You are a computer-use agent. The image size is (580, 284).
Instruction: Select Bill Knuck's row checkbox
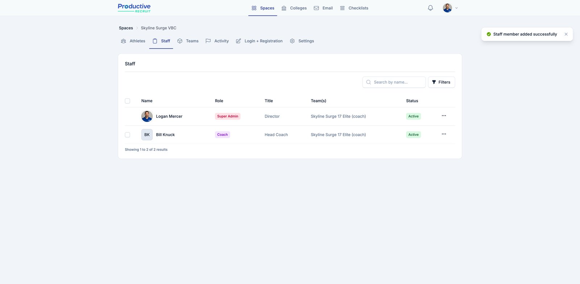click(x=128, y=135)
